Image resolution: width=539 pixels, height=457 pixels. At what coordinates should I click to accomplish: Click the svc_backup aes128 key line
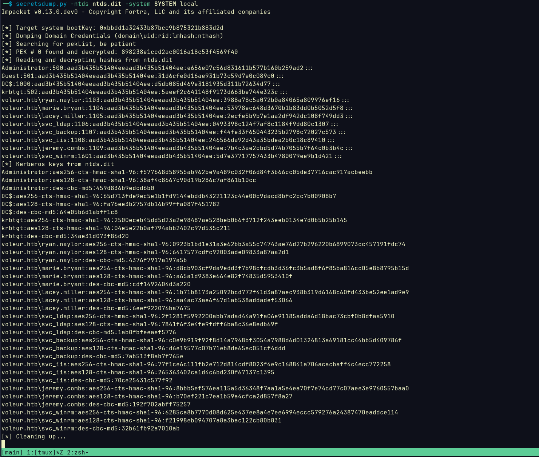pos(143,348)
